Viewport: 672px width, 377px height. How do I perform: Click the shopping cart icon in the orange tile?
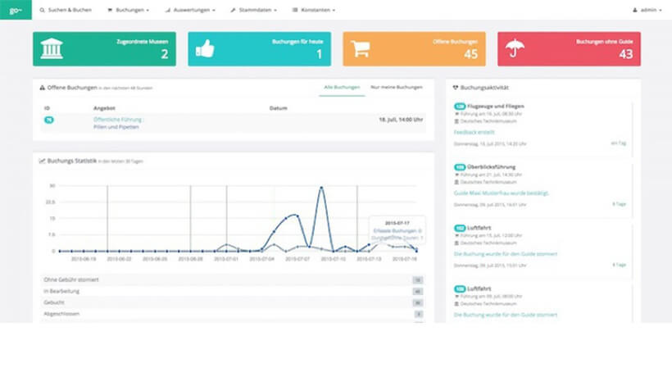(360, 49)
